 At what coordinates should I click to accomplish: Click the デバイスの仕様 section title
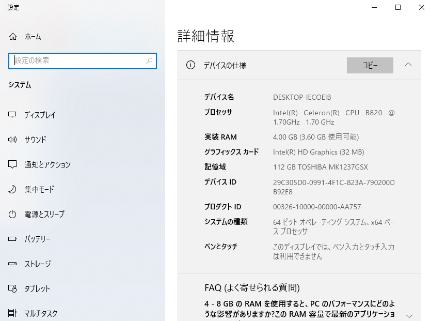click(x=225, y=65)
